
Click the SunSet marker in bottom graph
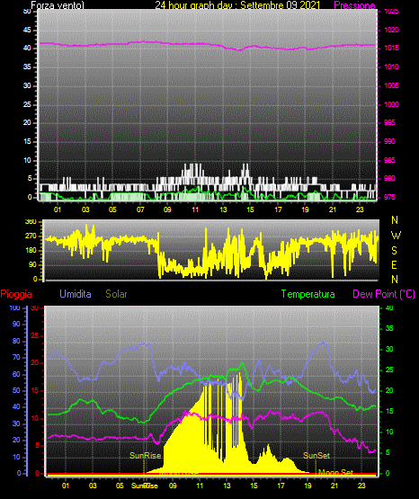pyautogui.click(x=316, y=456)
